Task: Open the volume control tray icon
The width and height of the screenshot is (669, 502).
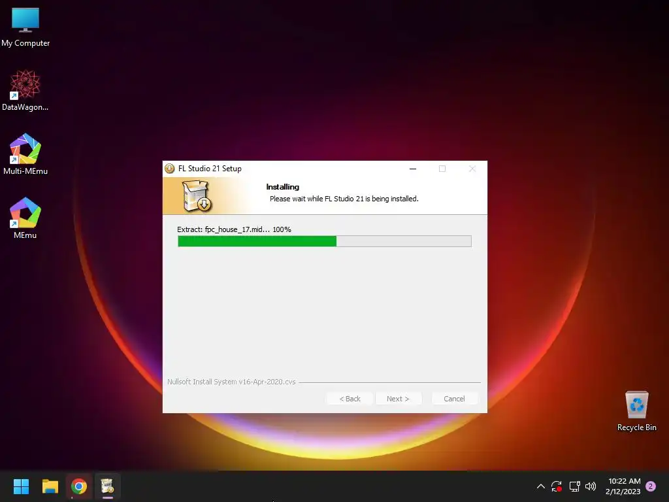Action: pyautogui.click(x=591, y=486)
